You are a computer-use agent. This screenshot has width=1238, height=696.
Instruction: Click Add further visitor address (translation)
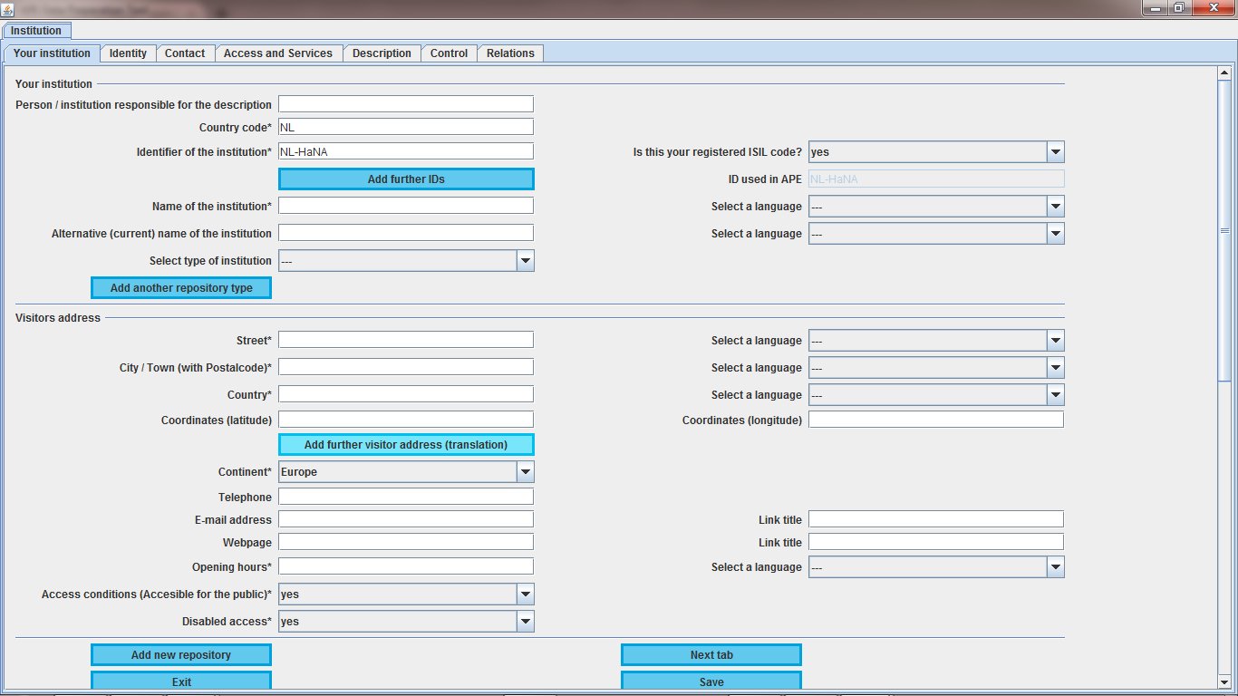(406, 445)
